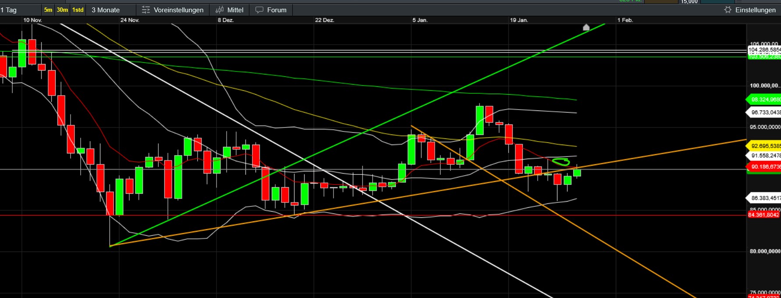Open the Forum menu item

tap(277, 10)
